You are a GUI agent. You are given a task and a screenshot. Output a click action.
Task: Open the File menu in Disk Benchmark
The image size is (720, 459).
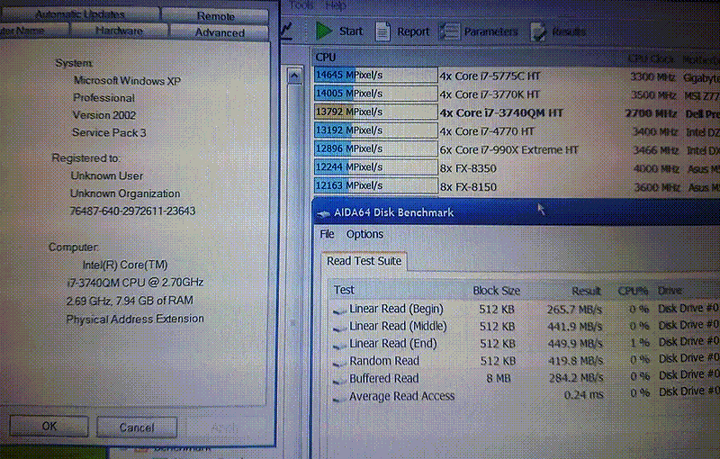327,234
